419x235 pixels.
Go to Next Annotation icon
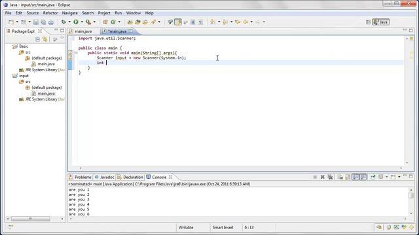coord(213,22)
